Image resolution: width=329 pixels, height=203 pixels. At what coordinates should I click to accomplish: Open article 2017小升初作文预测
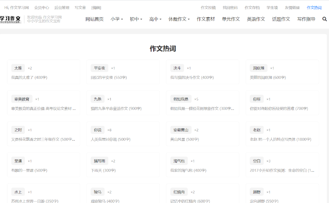tap(282, 170)
